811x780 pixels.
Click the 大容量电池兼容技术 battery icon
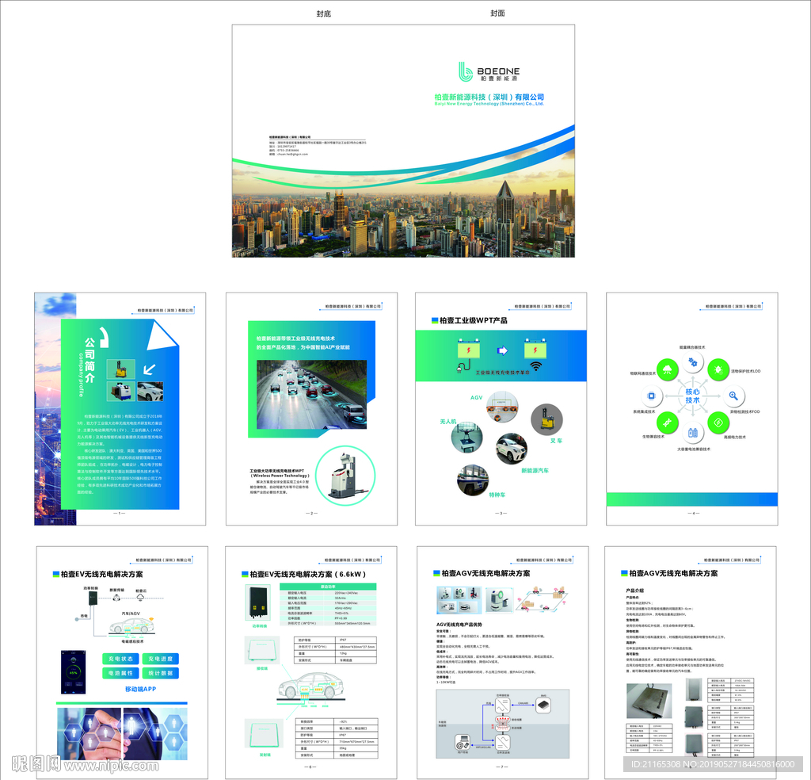tap(693, 432)
